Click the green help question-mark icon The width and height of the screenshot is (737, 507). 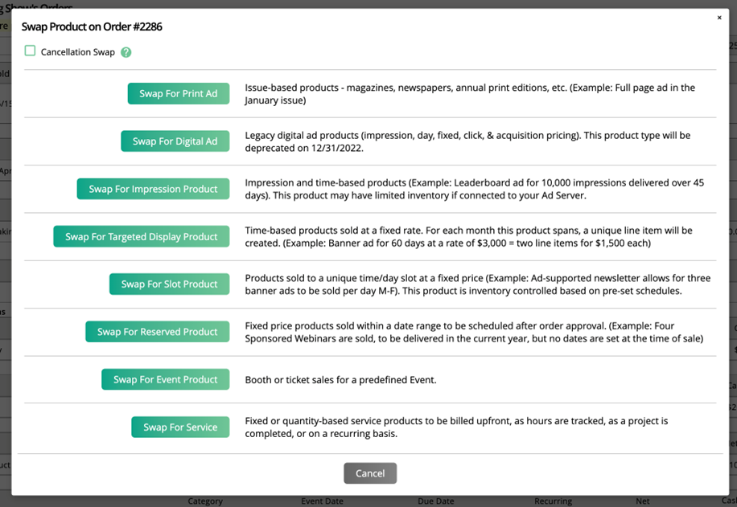(x=126, y=52)
